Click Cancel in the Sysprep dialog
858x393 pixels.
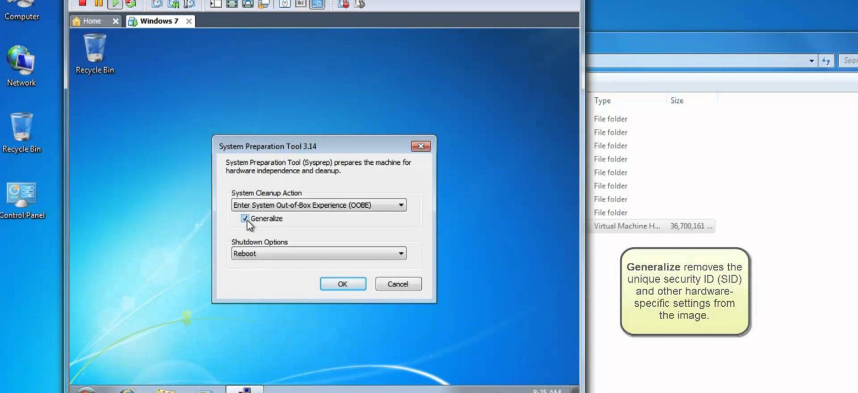coord(398,284)
